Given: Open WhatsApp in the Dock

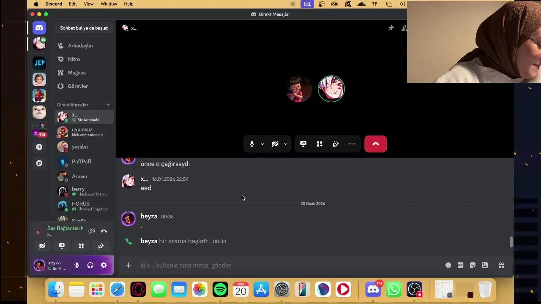Looking at the screenshot, I should pyautogui.click(x=393, y=290).
